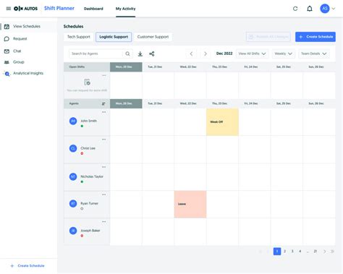Image resolution: width=343 pixels, height=274 pixels.
Task: Click the Dec 2022 date label
Action: [224, 53]
